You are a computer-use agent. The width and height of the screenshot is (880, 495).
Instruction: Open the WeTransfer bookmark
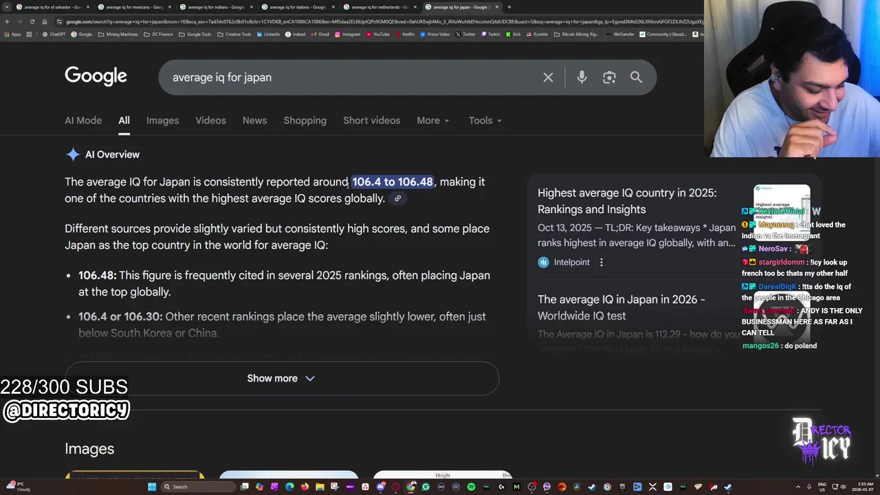pos(621,34)
